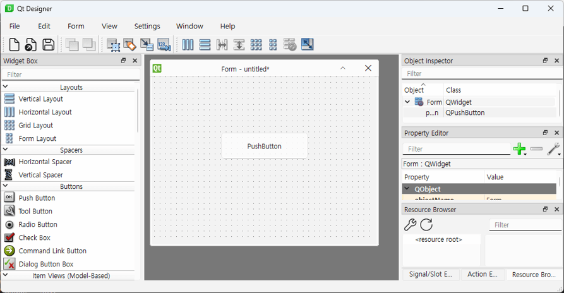The image size is (564, 293).
Task: Collapse the Item Views (Model-Based) category
Action: pyautogui.click(x=6, y=275)
